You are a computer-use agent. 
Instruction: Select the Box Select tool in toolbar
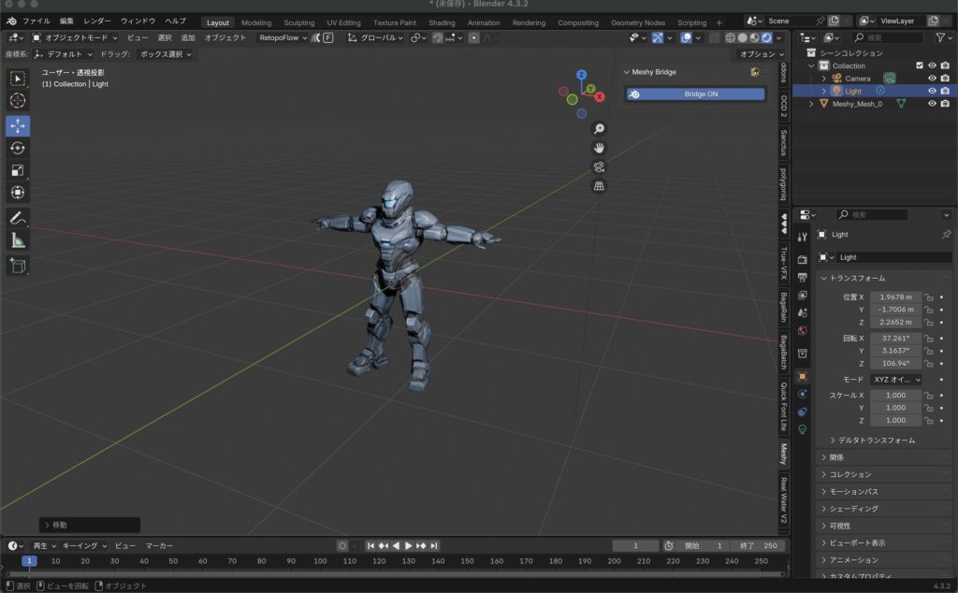(18, 79)
